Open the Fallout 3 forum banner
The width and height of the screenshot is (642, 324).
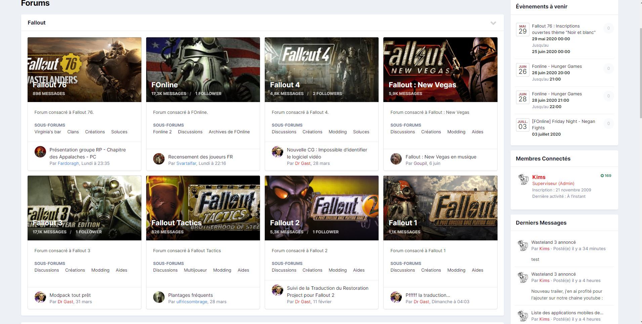click(x=84, y=208)
